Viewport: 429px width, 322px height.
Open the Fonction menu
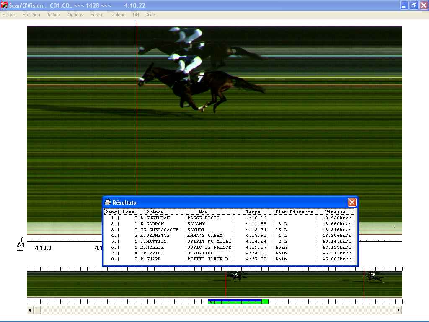[x=31, y=15]
